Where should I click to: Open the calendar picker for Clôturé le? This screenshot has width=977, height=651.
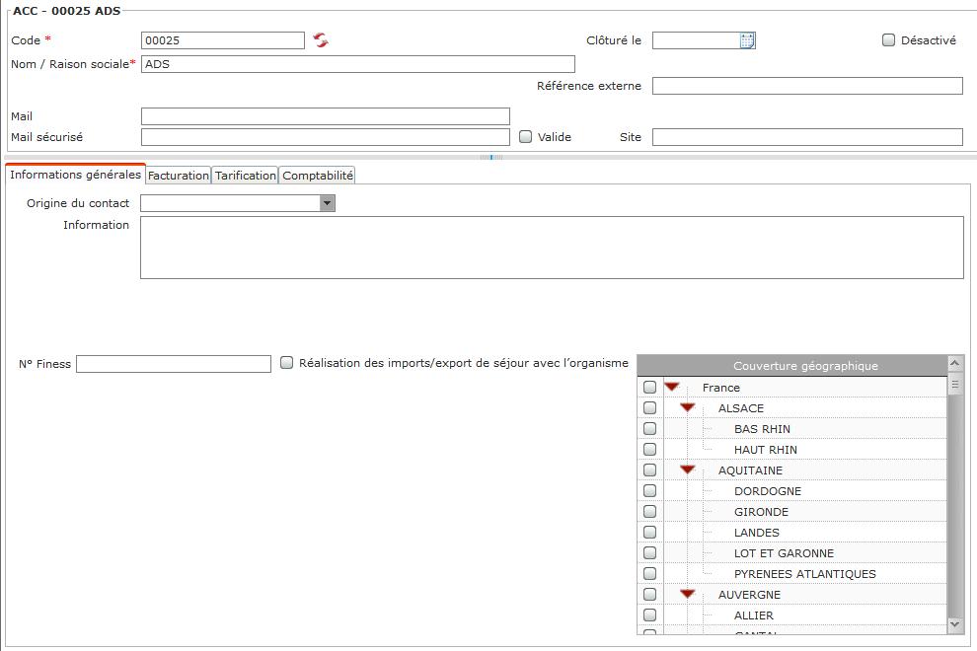747,40
